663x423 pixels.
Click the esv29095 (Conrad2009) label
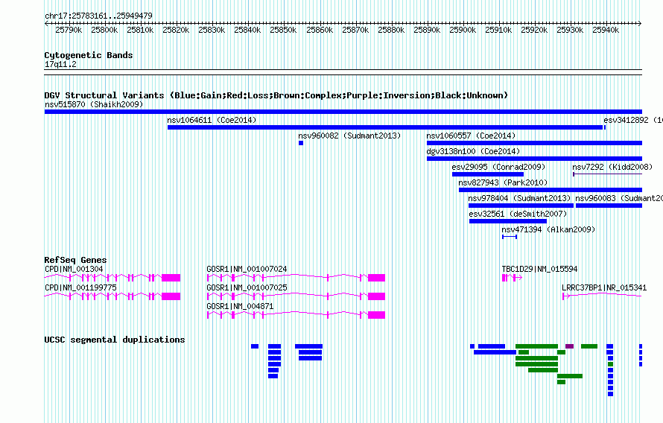click(498, 167)
